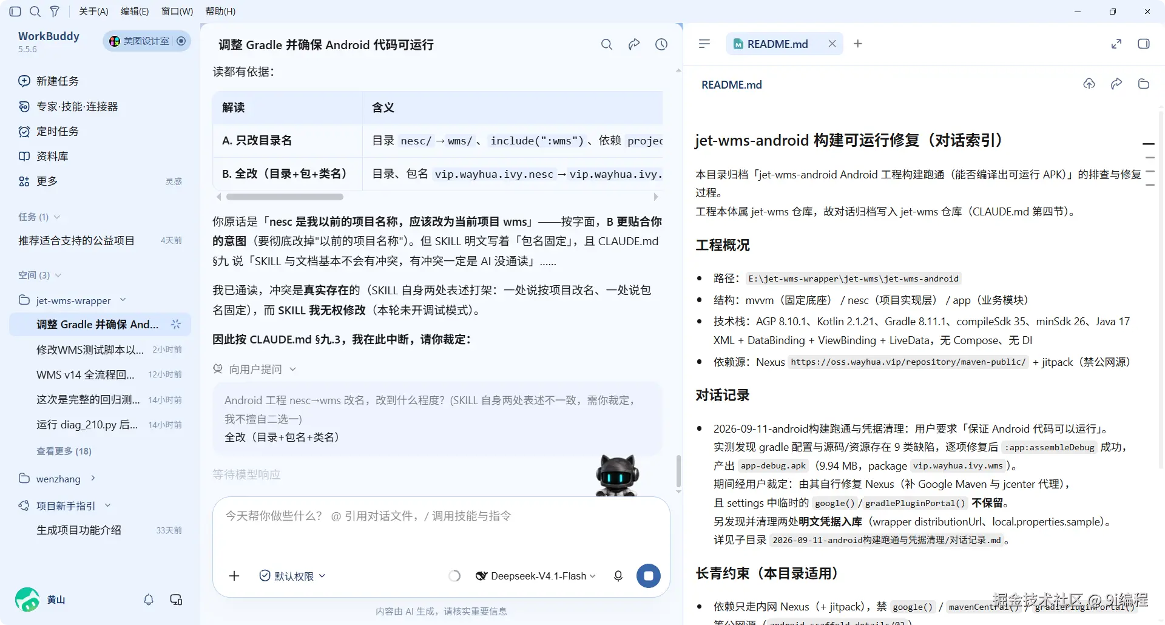
Task: Open the notifications bell icon
Action: 149,600
